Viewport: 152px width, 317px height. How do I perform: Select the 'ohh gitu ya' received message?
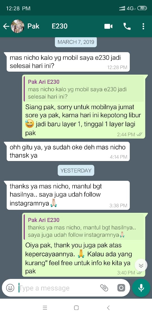tap(68, 151)
